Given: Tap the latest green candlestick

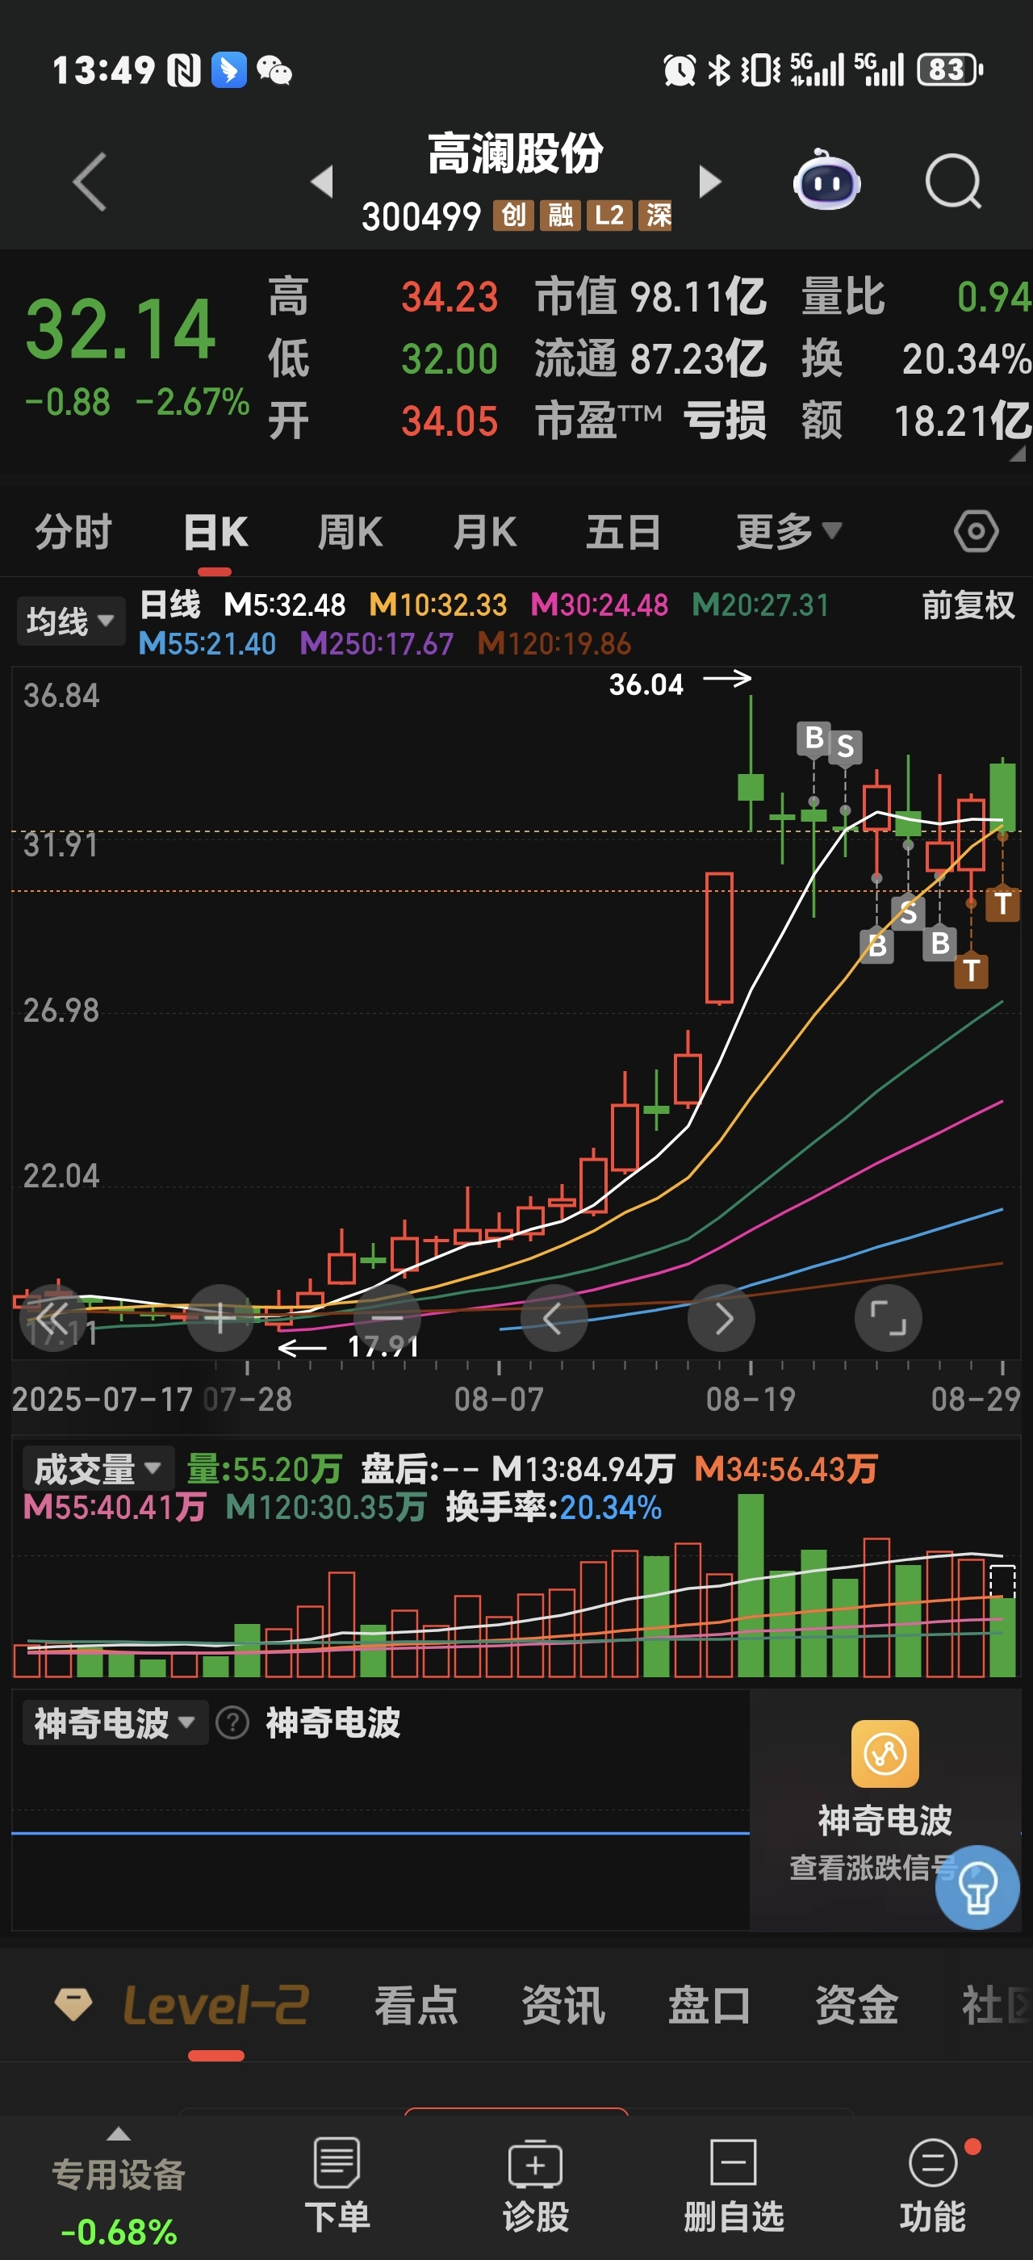Looking at the screenshot, I should coord(1003,796).
